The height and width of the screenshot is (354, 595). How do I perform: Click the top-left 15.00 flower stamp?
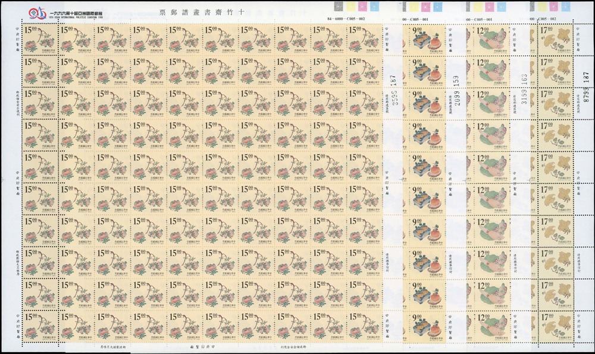pyautogui.click(x=39, y=39)
